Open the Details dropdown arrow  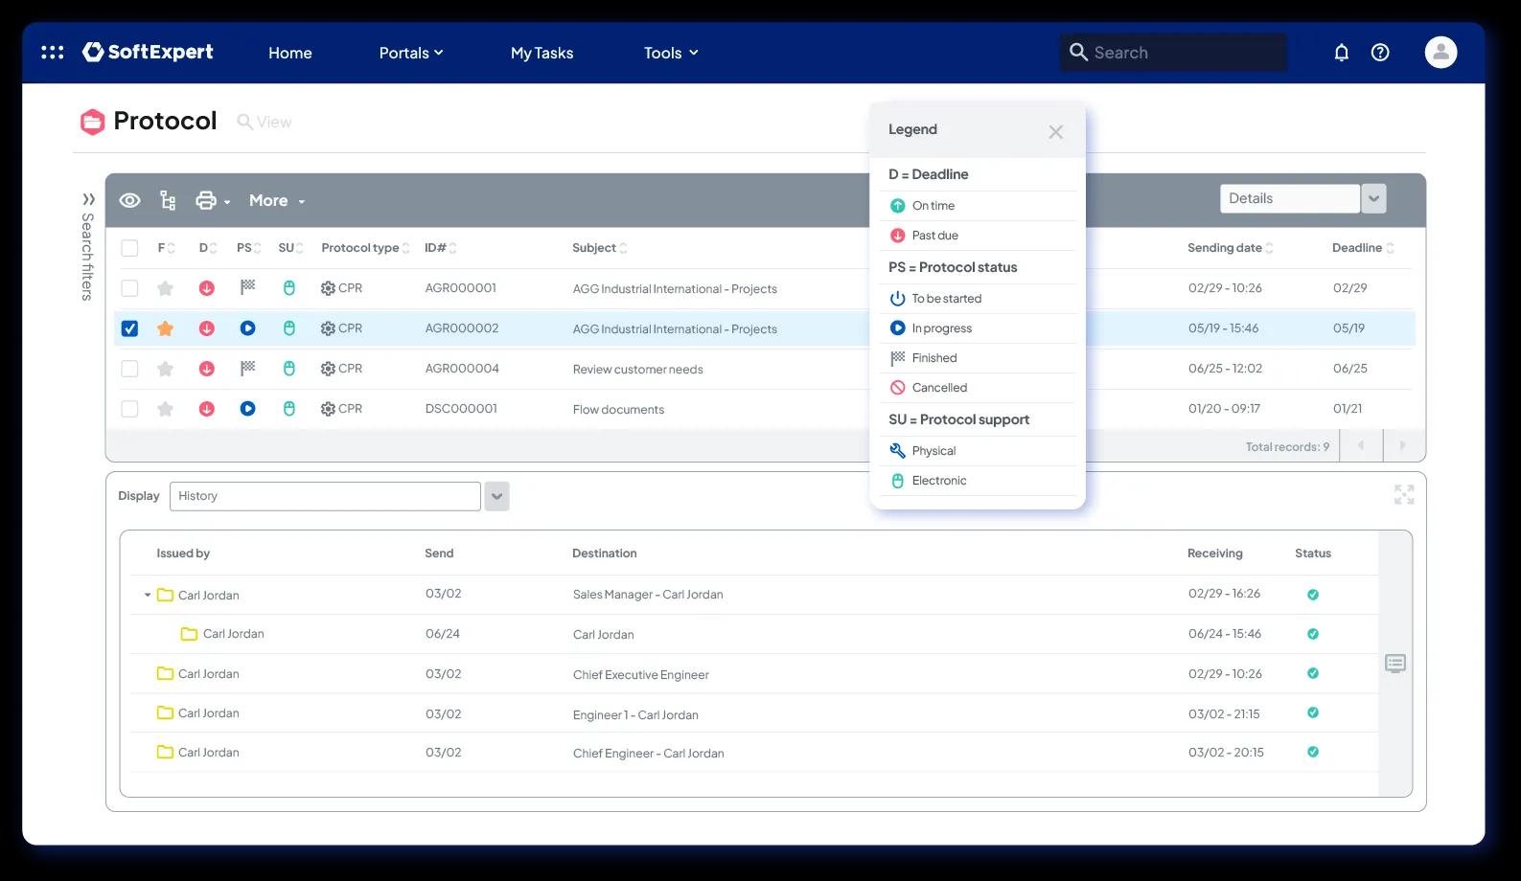pos(1373,198)
